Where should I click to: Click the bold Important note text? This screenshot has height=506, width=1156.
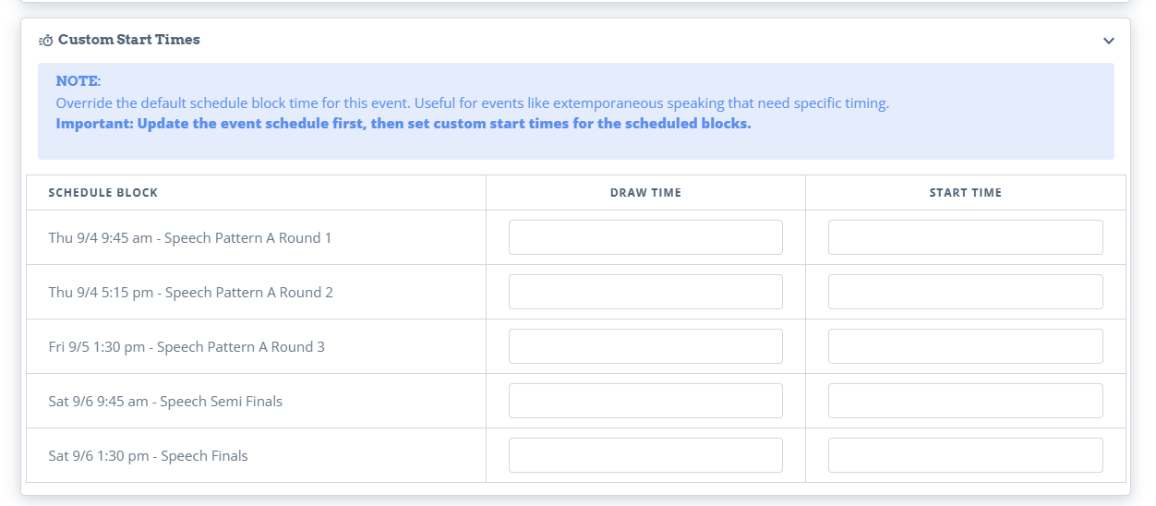(x=403, y=124)
